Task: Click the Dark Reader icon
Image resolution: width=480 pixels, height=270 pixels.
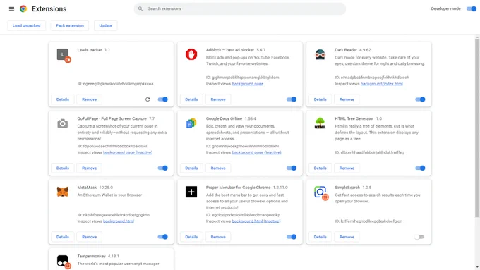Action: click(320, 54)
